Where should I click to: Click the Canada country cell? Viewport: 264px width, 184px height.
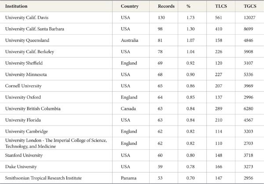point(128,108)
